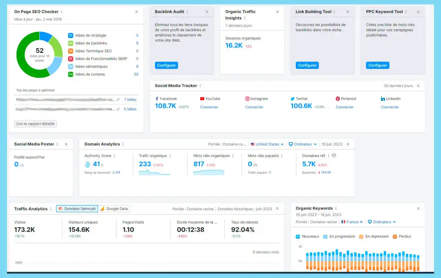The height and width of the screenshot is (278, 441).
Task: Click the Twitter icon showing 100.6K
Action: pos(292,98)
